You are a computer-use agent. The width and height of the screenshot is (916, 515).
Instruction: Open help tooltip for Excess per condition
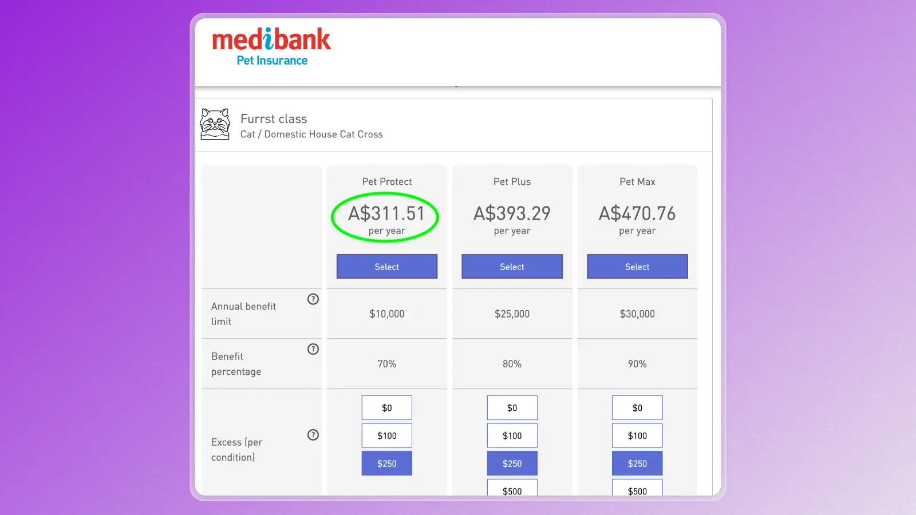(313, 435)
